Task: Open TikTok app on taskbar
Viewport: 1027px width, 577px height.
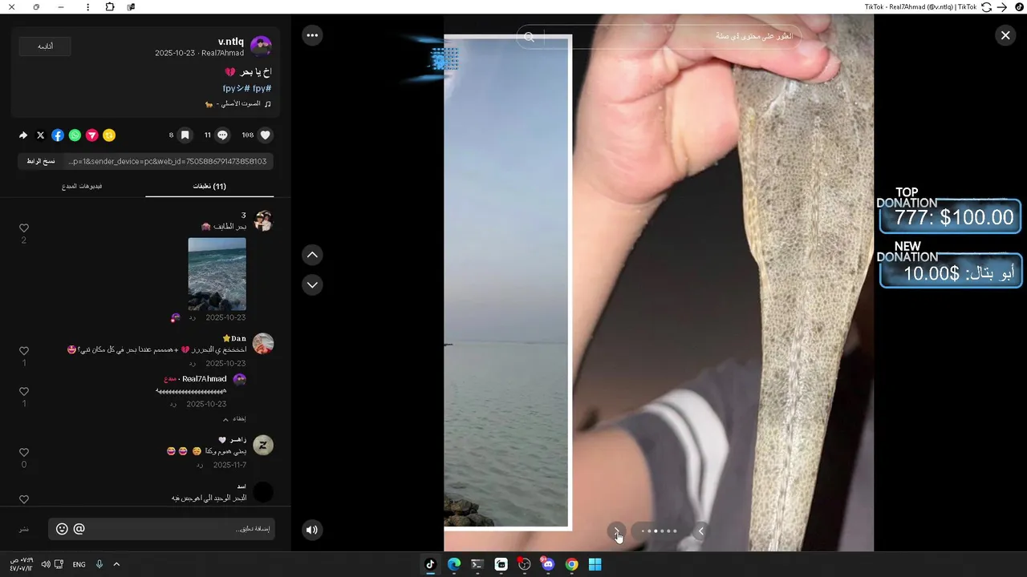Action: [430, 564]
